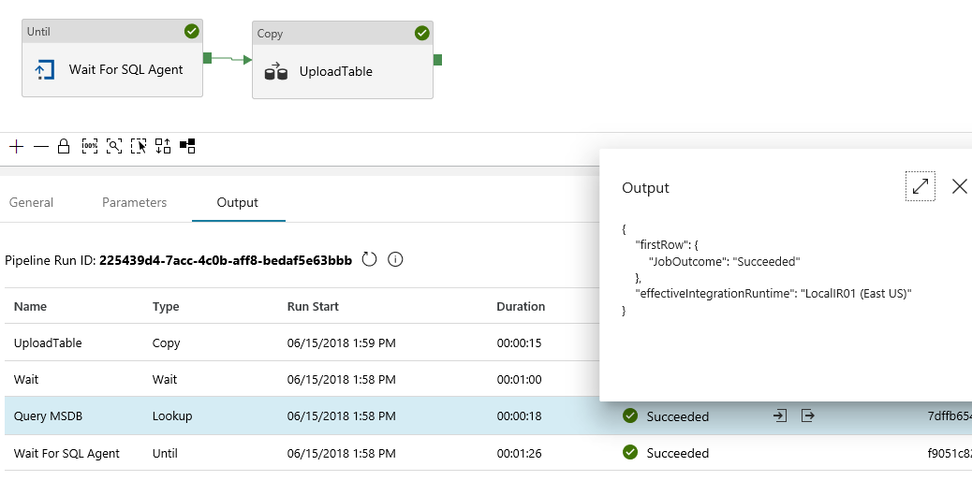This screenshot has height=481, width=972.
Task: Select the UploadTable row in run list
Action: (x=48, y=343)
